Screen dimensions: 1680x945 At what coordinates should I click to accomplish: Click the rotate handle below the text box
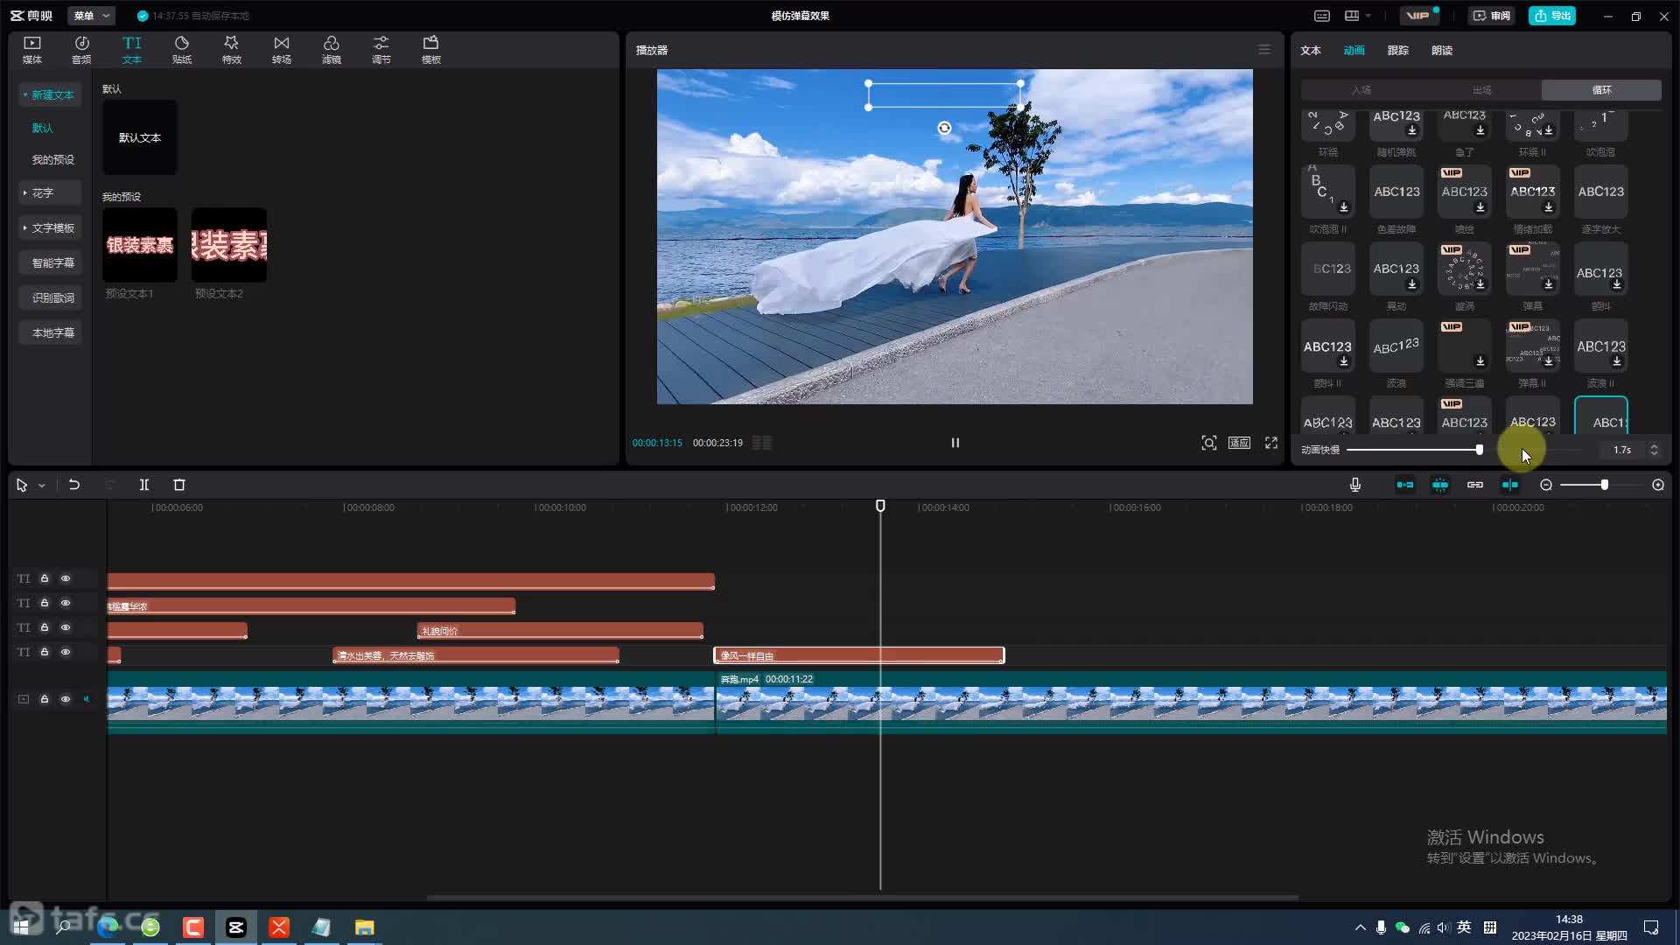[944, 128]
